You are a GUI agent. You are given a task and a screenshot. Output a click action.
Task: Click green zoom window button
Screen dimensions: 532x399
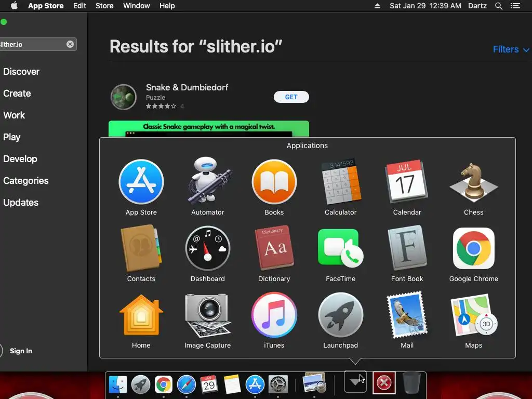4,22
